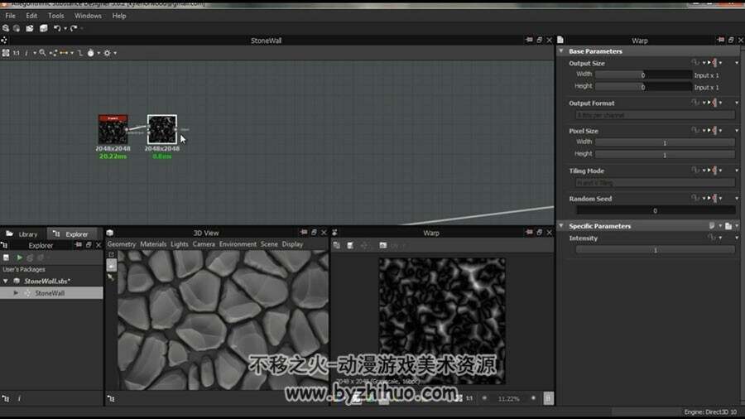The width and height of the screenshot is (745, 419).
Task: Pin the Warp parameters panel
Action: pyautogui.click(x=721, y=40)
